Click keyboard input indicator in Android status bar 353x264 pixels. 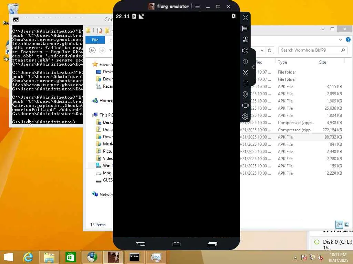233,16
